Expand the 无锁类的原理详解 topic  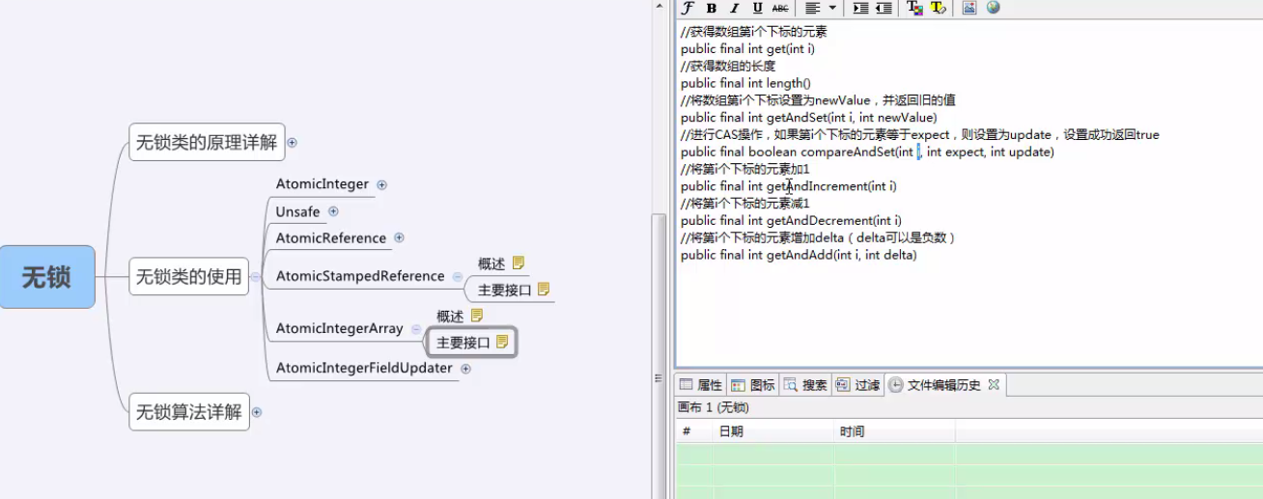(292, 142)
